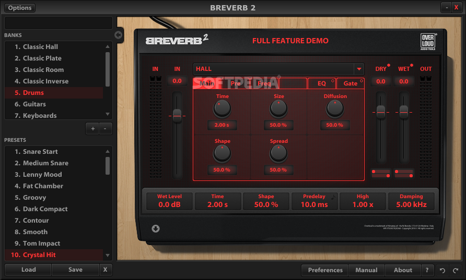Click the banks list scrollbar

pyautogui.click(x=108, y=69)
